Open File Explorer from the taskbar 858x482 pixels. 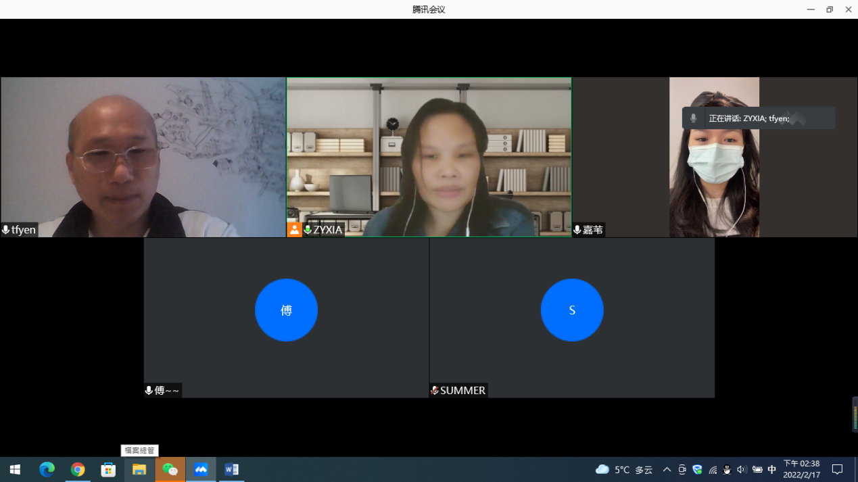(x=139, y=470)
